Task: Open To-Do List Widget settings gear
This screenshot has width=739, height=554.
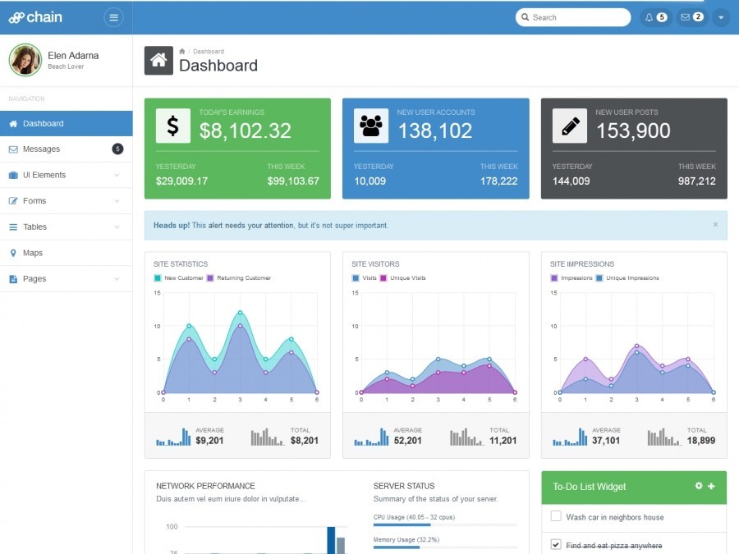Action: [699, 486]
